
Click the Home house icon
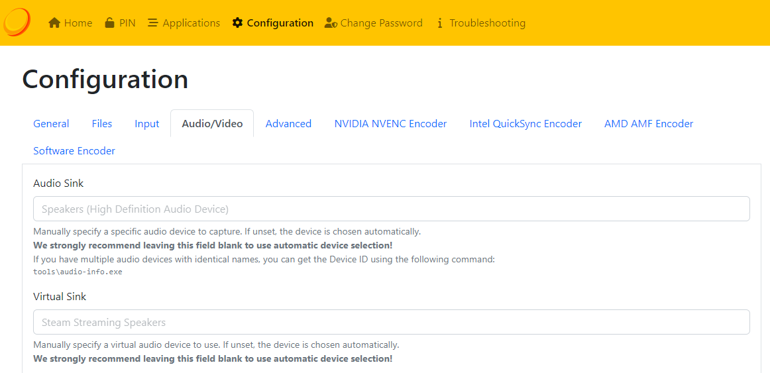(x=54, y=23)
